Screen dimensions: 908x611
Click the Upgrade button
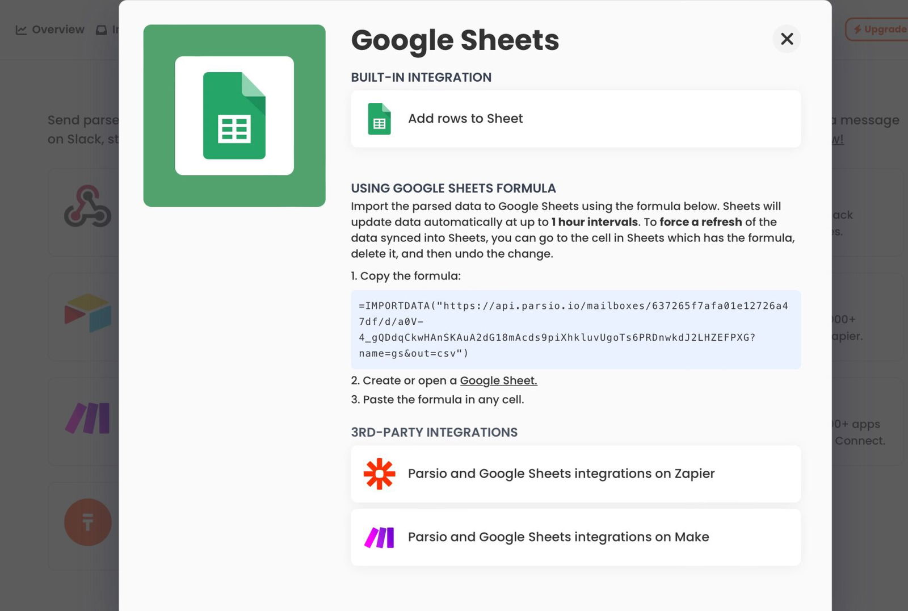877,30
